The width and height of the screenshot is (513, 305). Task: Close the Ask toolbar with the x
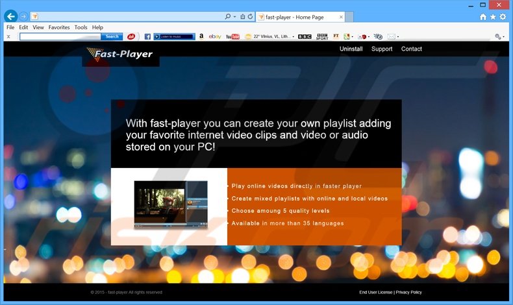coord(8,36)
